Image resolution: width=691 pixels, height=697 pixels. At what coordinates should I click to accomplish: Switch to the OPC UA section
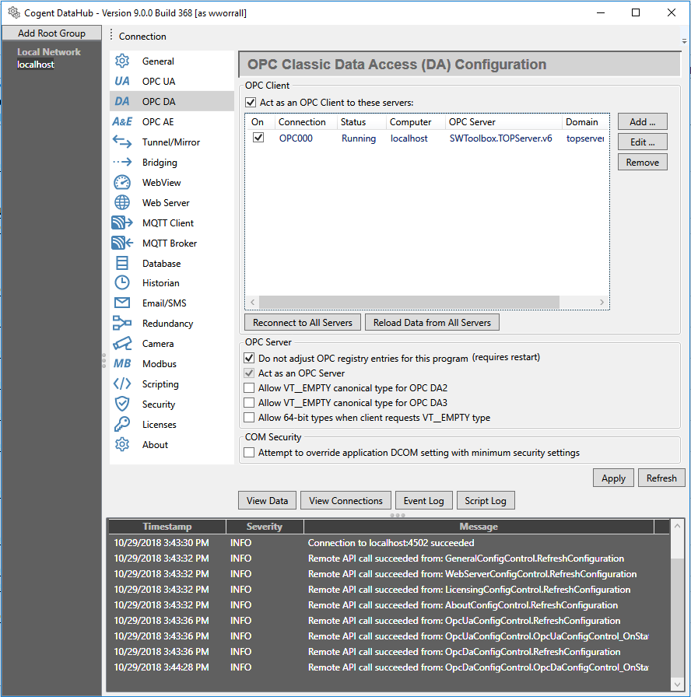click(x=121, y=81)
